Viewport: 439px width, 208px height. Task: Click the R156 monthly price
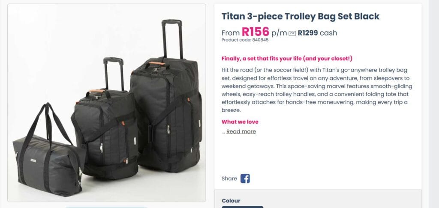(256, 32)
